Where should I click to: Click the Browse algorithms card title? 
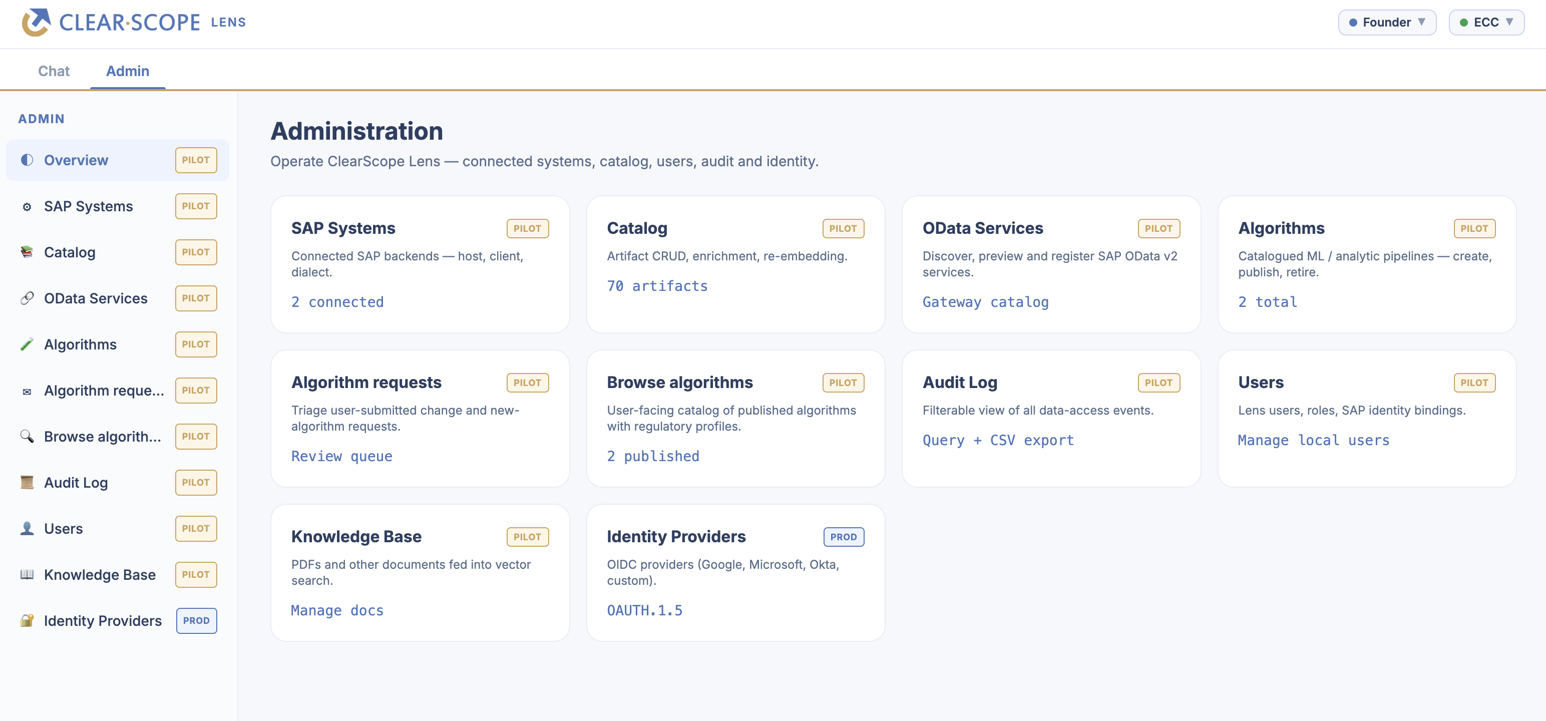pyautogui.click(x=679, y=383)
